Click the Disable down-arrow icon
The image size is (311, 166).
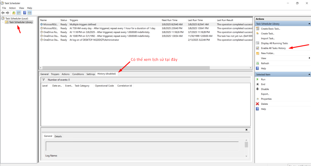[258, 89]
